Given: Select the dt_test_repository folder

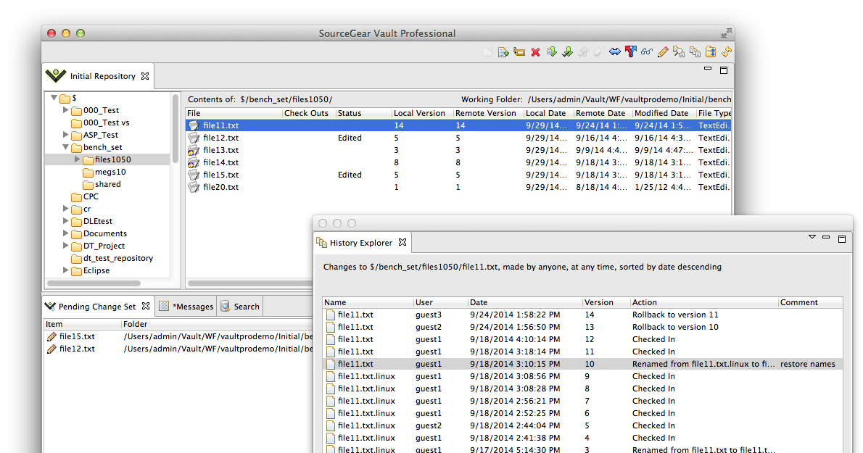Looking at the screenshot, I should 112,258.
